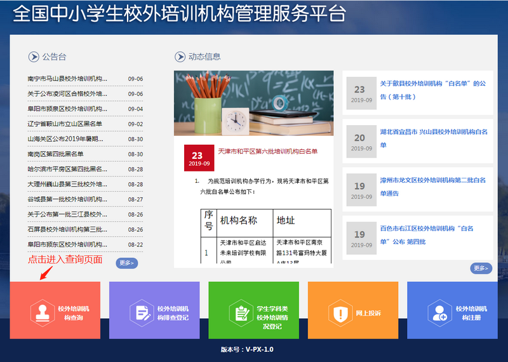Click 更多 button under the 公告台 list
This screenshot has height=362, width=508.
(126, 263)
